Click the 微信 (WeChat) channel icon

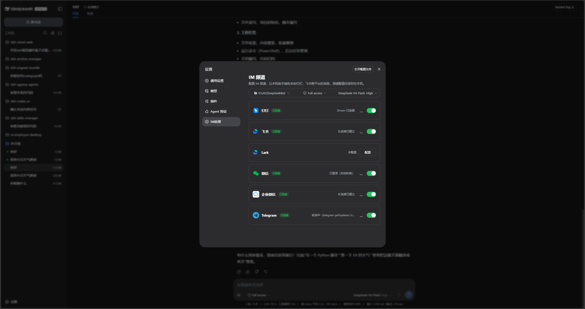tap(256, 173)
